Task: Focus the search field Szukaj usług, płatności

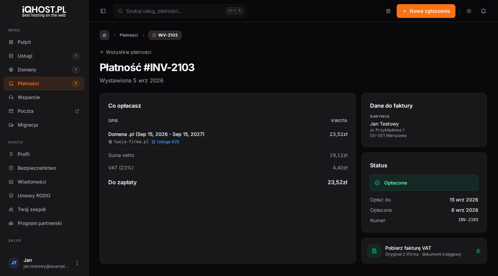Action: pos(180,11)
